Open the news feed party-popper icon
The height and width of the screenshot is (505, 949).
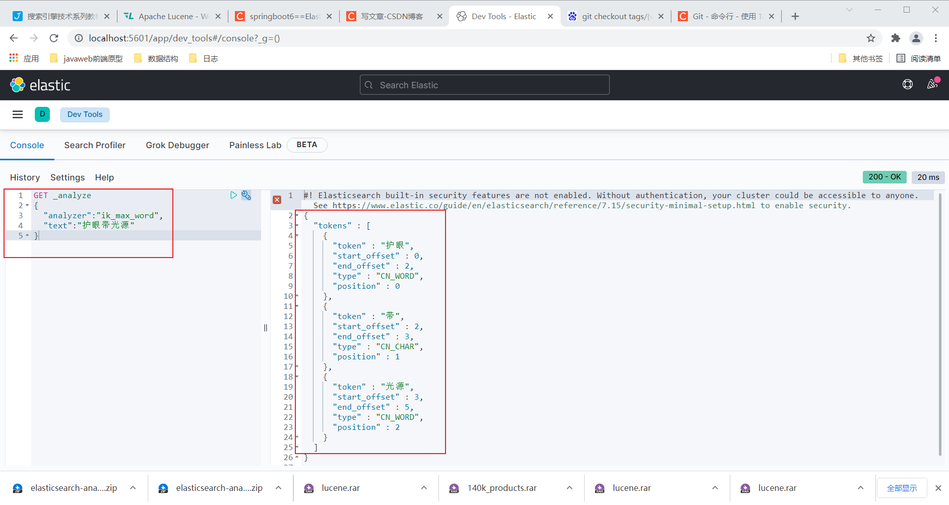(932, 84)
